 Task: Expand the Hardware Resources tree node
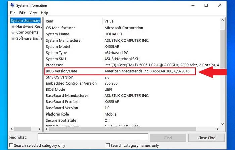[13, 26]
